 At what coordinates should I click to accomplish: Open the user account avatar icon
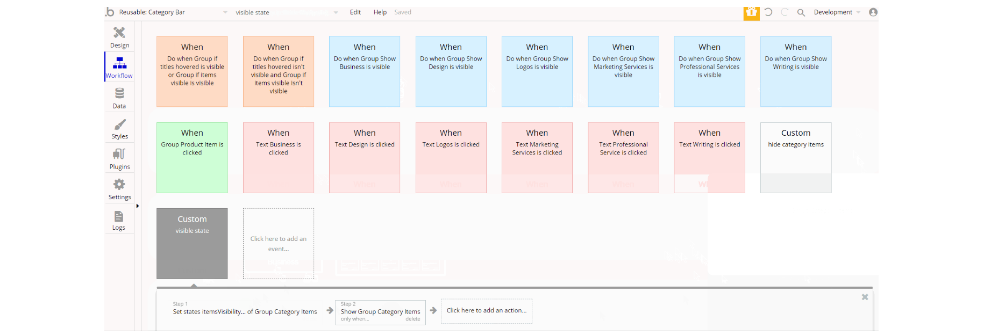coord(873,12)
